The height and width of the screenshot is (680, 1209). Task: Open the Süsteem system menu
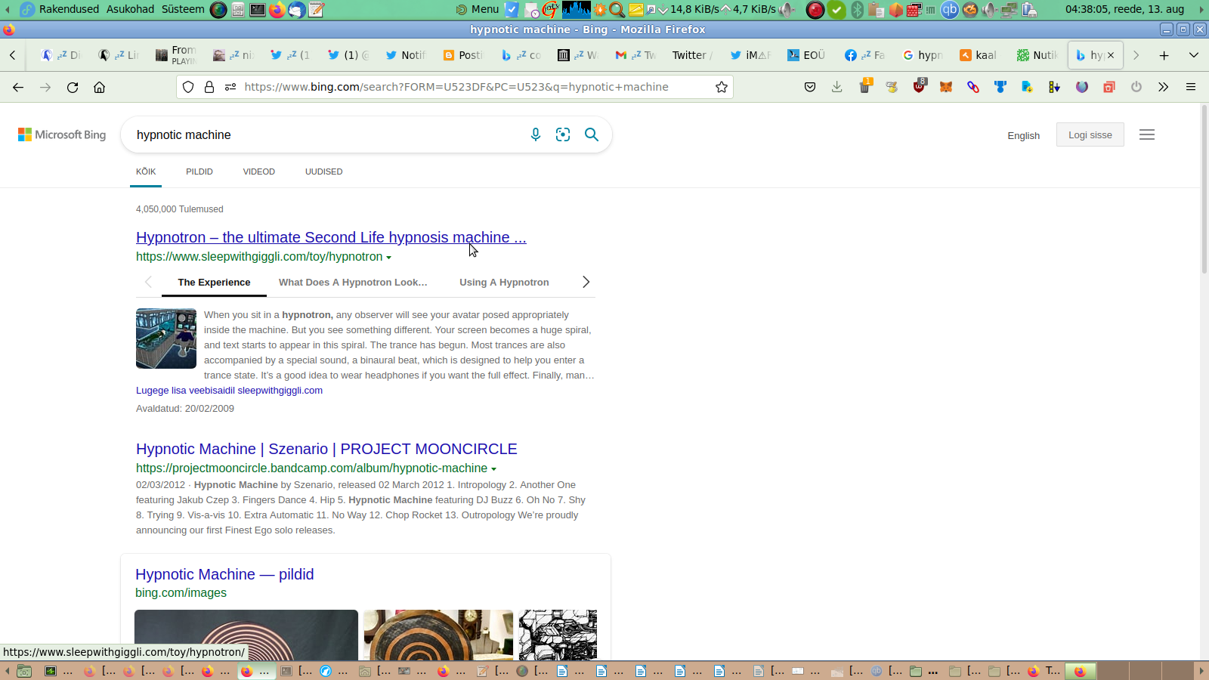pyautogui.click(x=183, y=9)
